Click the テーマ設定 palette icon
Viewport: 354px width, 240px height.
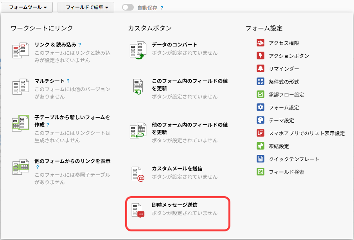(260, 120)
